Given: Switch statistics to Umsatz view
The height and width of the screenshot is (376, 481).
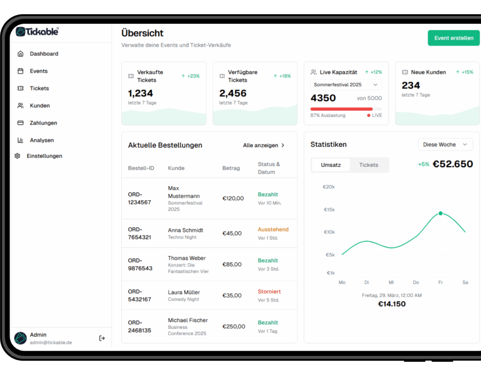Looking at the screenshot, I should tap(331, 165).
